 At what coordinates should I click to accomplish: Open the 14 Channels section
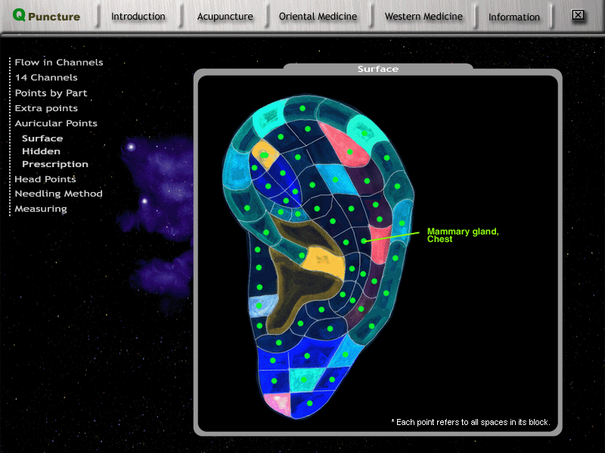[45, 78]
